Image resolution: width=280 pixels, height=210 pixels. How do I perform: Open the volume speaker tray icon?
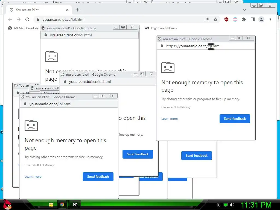232,205
